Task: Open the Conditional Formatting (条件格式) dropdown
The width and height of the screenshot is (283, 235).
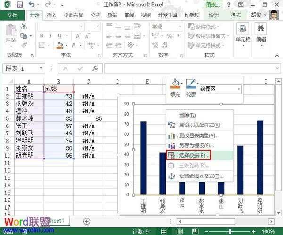Action: coord(207,26)
